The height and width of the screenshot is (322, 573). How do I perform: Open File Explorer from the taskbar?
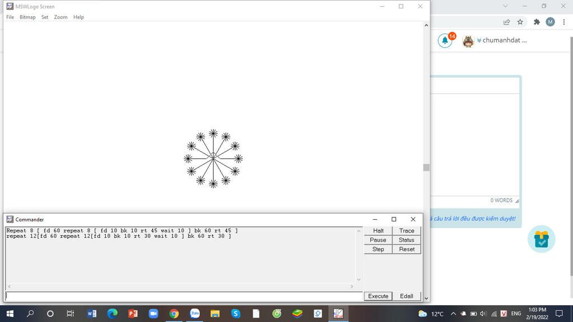[x=215, y=314]
